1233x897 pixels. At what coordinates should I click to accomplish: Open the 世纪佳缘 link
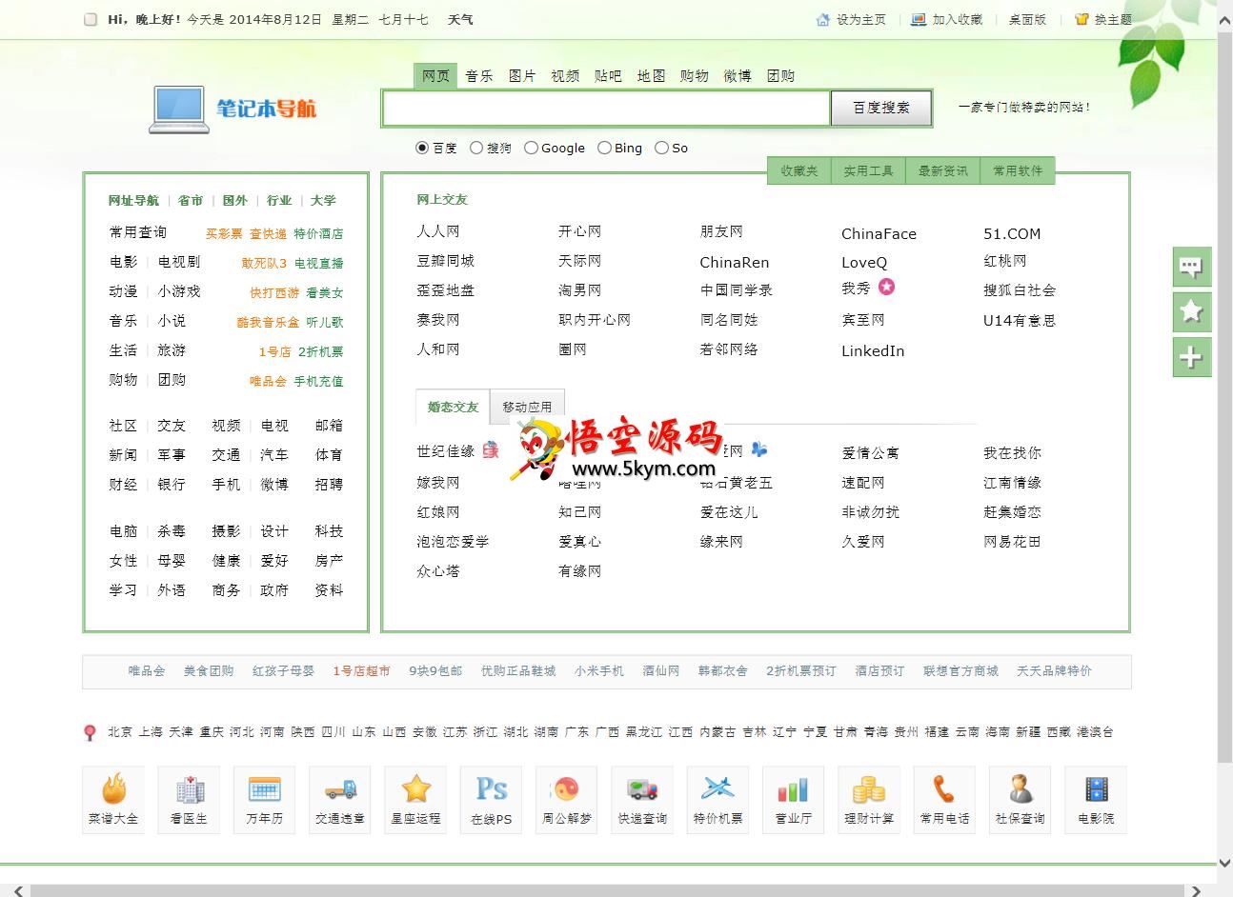(445, 451)
